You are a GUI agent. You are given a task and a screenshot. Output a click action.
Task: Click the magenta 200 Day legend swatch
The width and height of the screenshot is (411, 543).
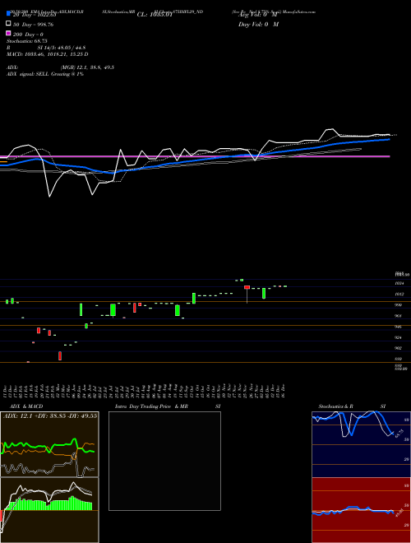8,33
